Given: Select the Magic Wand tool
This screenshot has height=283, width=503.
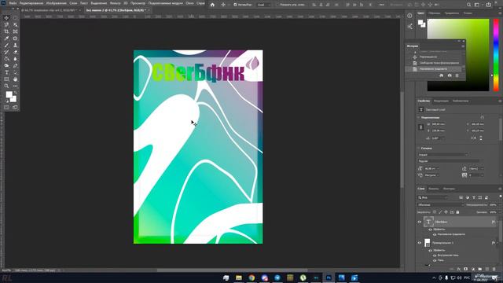Looking at the screenshot, I should coord(15,24).
